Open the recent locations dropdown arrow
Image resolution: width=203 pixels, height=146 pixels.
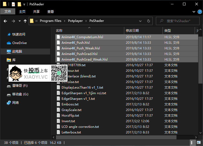point(20,21)
